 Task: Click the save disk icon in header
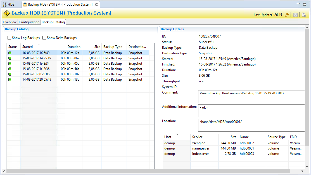coord(295,15)
